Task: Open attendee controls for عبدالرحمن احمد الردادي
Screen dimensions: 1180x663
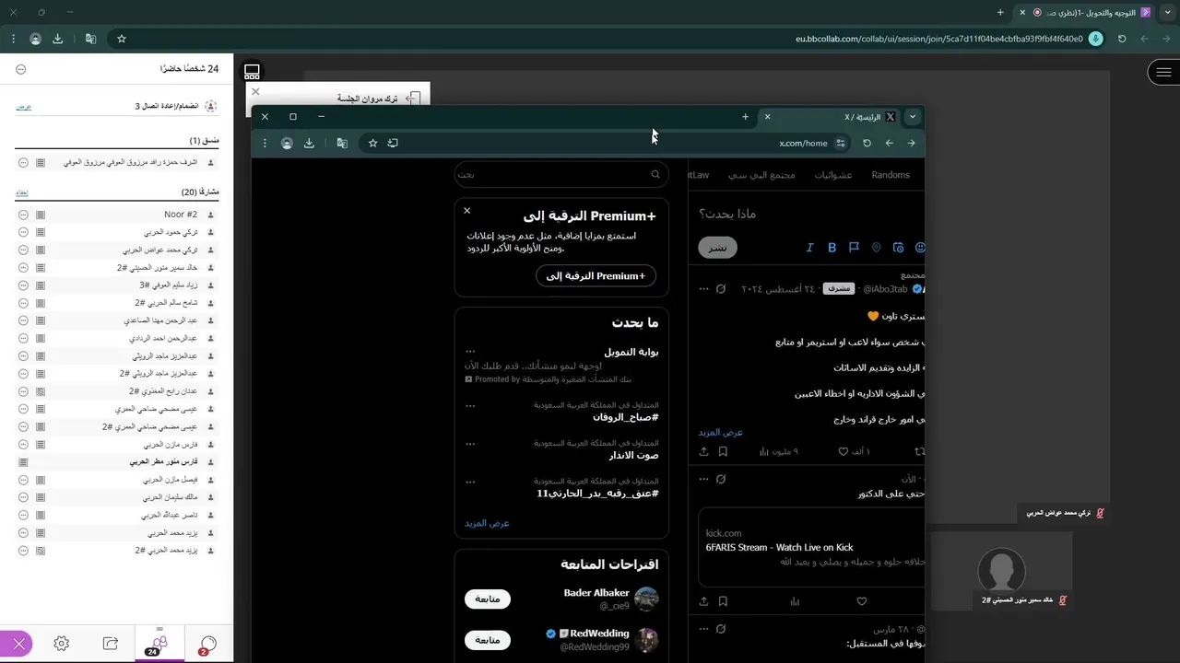Action: [23, 338]
